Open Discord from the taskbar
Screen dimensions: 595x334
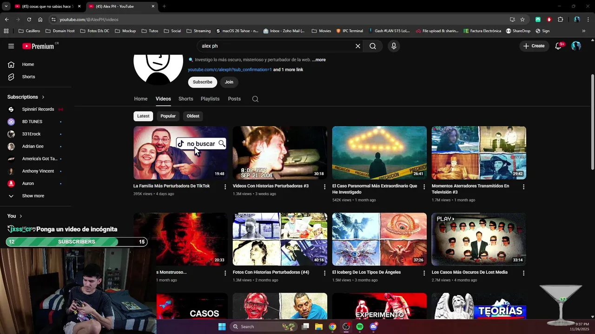(x=373, y=327)
